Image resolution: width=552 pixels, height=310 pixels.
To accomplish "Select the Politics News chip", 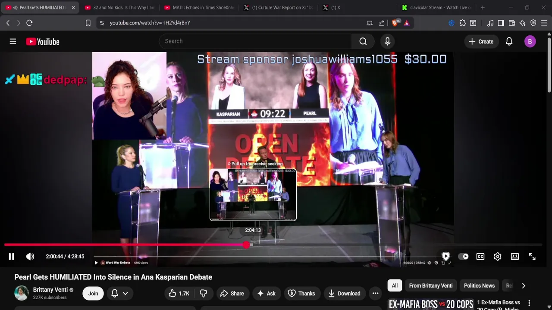I will pyautogui.click(x=479, y=285).
